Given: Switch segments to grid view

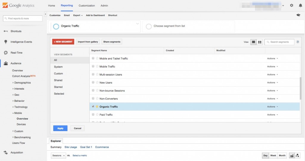Looking at the screenshot, I should 259,42.
